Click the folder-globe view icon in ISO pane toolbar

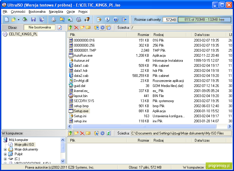click(x=109, y=28)
